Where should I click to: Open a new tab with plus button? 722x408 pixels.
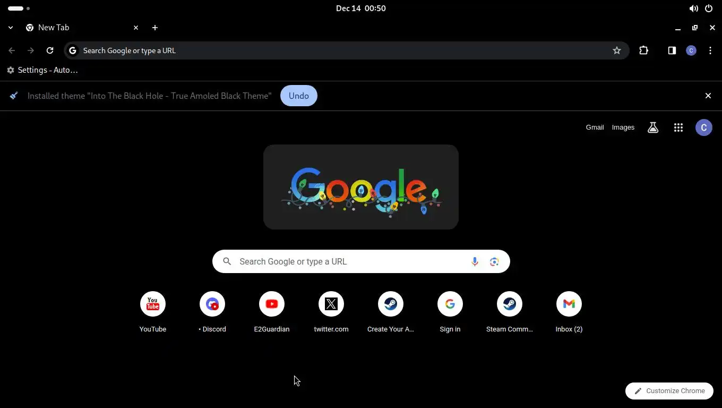click(x=155, y=28)
